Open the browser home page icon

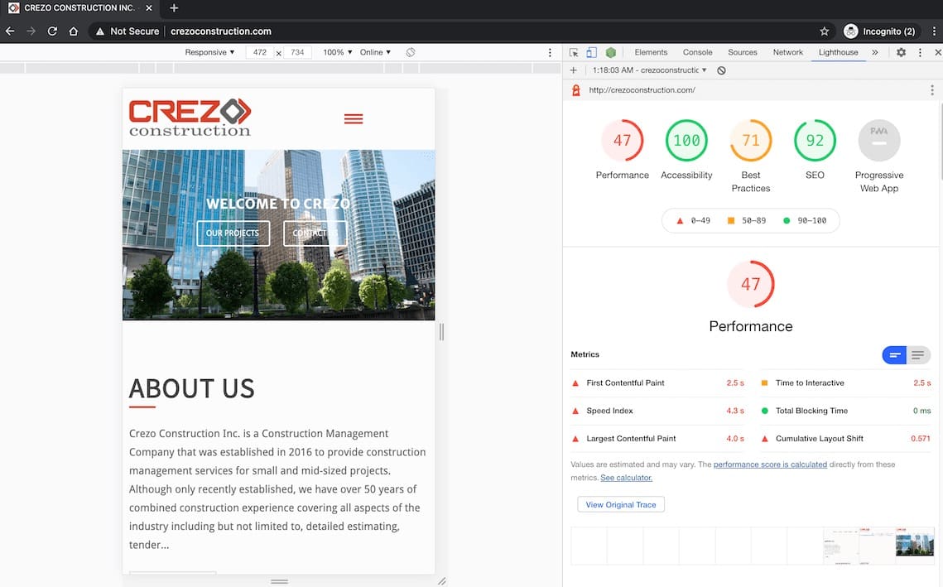click(x=74, y=31)
